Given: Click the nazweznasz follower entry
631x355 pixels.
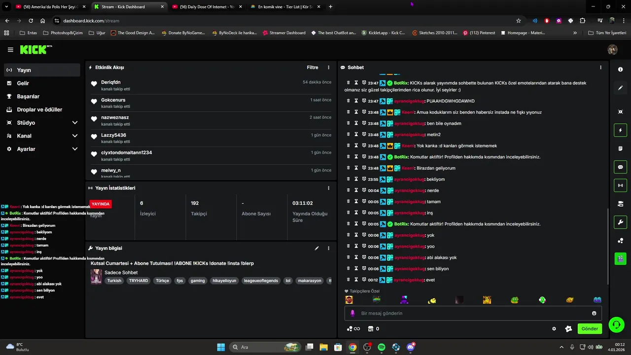Looking at the screenshot, I should click(211, 120).
